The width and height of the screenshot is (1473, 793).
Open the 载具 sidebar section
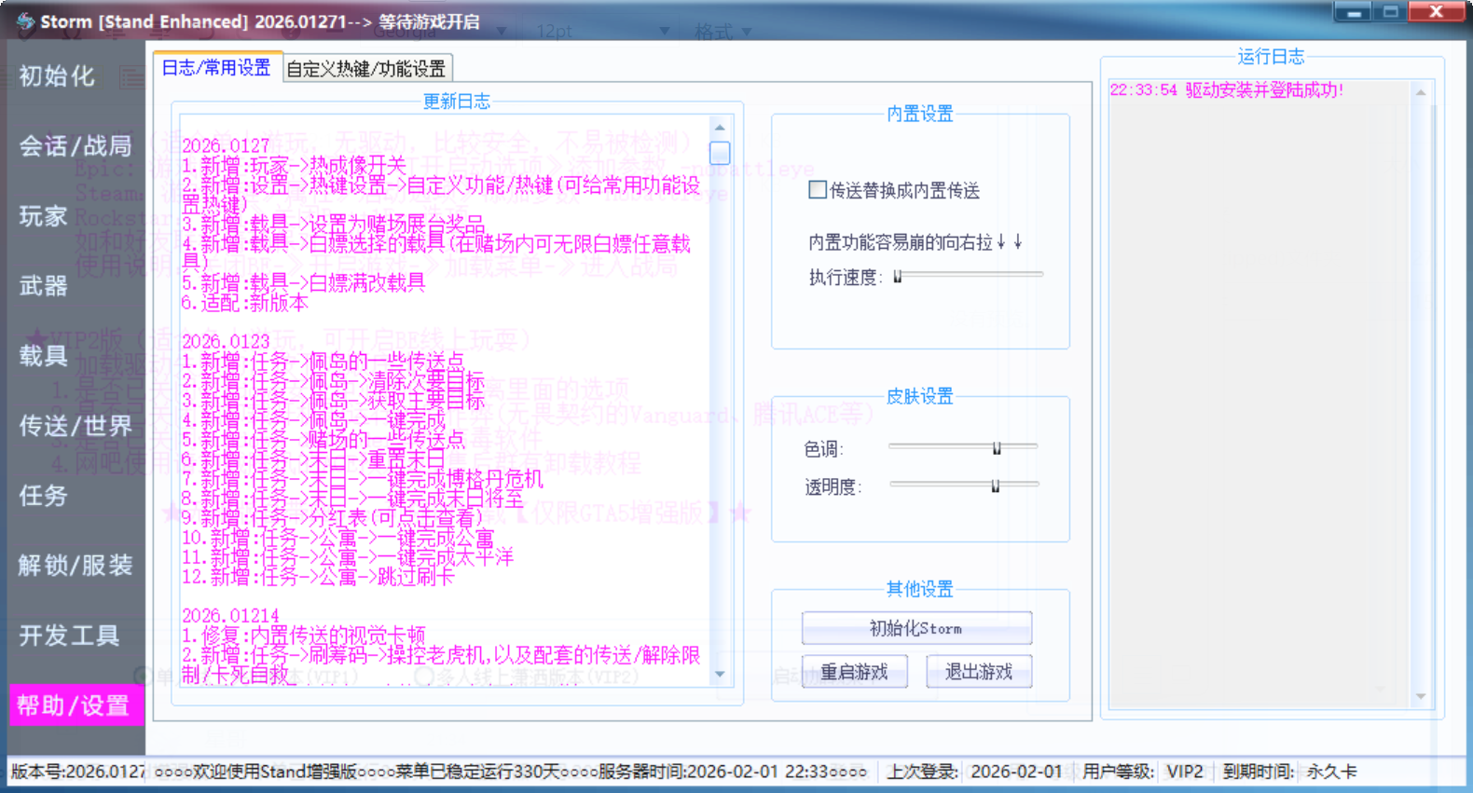44,356
